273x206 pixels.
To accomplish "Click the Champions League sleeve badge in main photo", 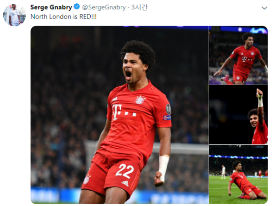I will click(168, 109).
